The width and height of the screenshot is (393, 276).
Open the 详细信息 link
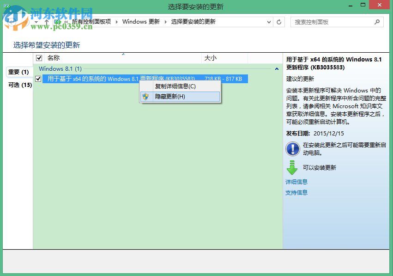tap(296, 182)
